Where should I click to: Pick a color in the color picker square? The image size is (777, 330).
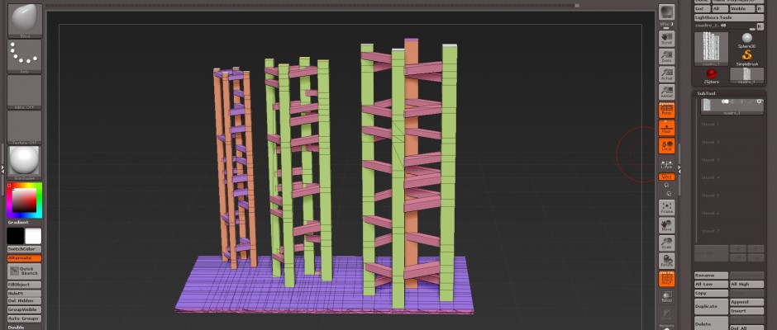(23, 200)
